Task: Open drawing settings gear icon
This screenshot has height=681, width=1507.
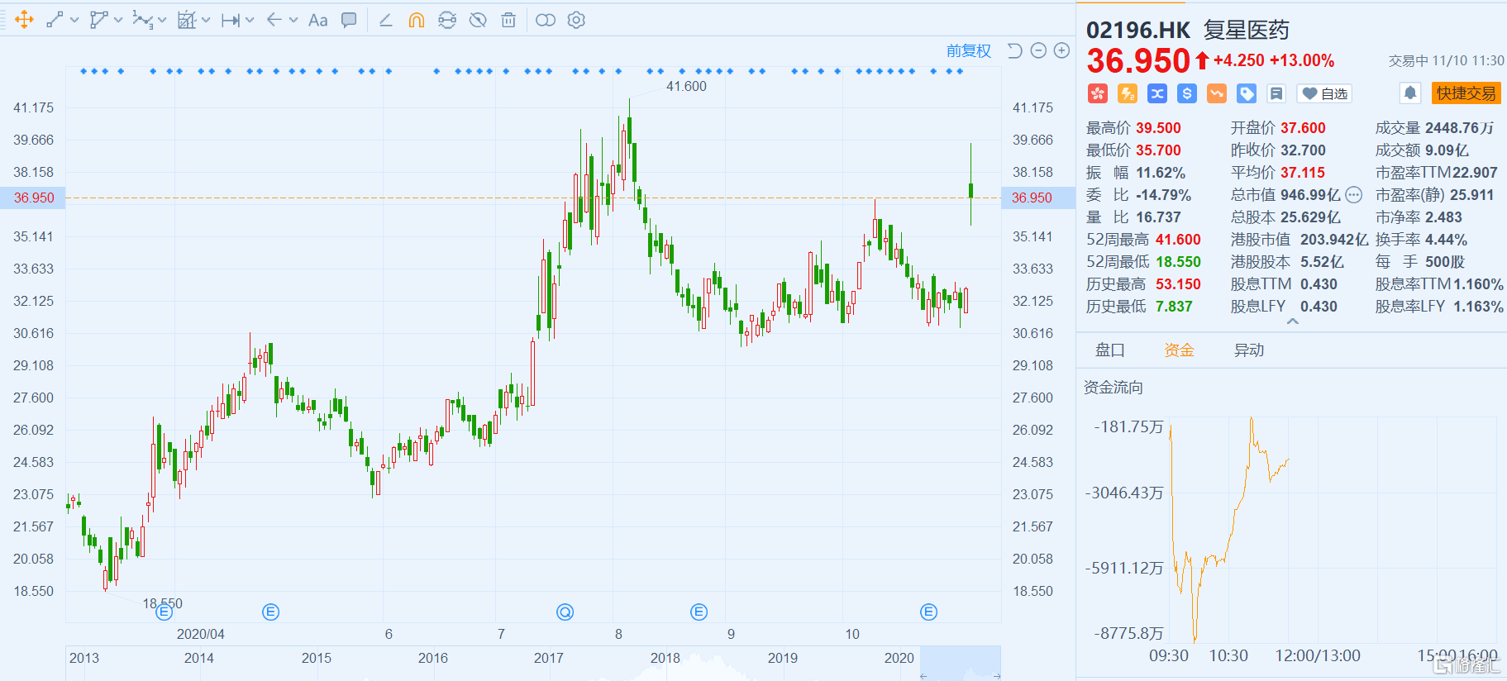Action: 576,20
